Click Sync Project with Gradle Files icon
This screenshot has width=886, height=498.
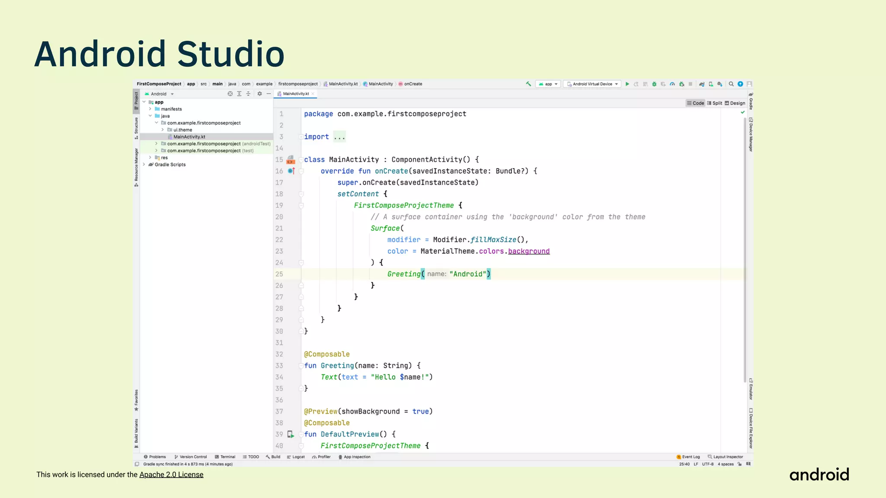pyautogui.click(x=702, y=84)
